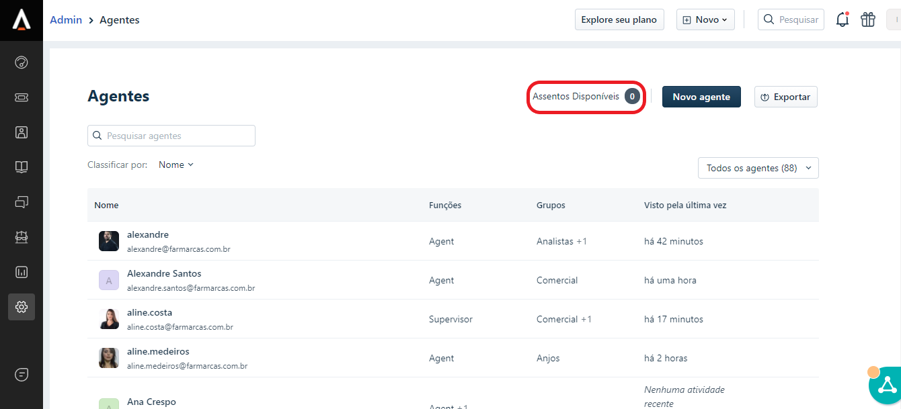Screen dimensions: 901x409
Task: Click the Exportar button
Action: pos(785,97)
